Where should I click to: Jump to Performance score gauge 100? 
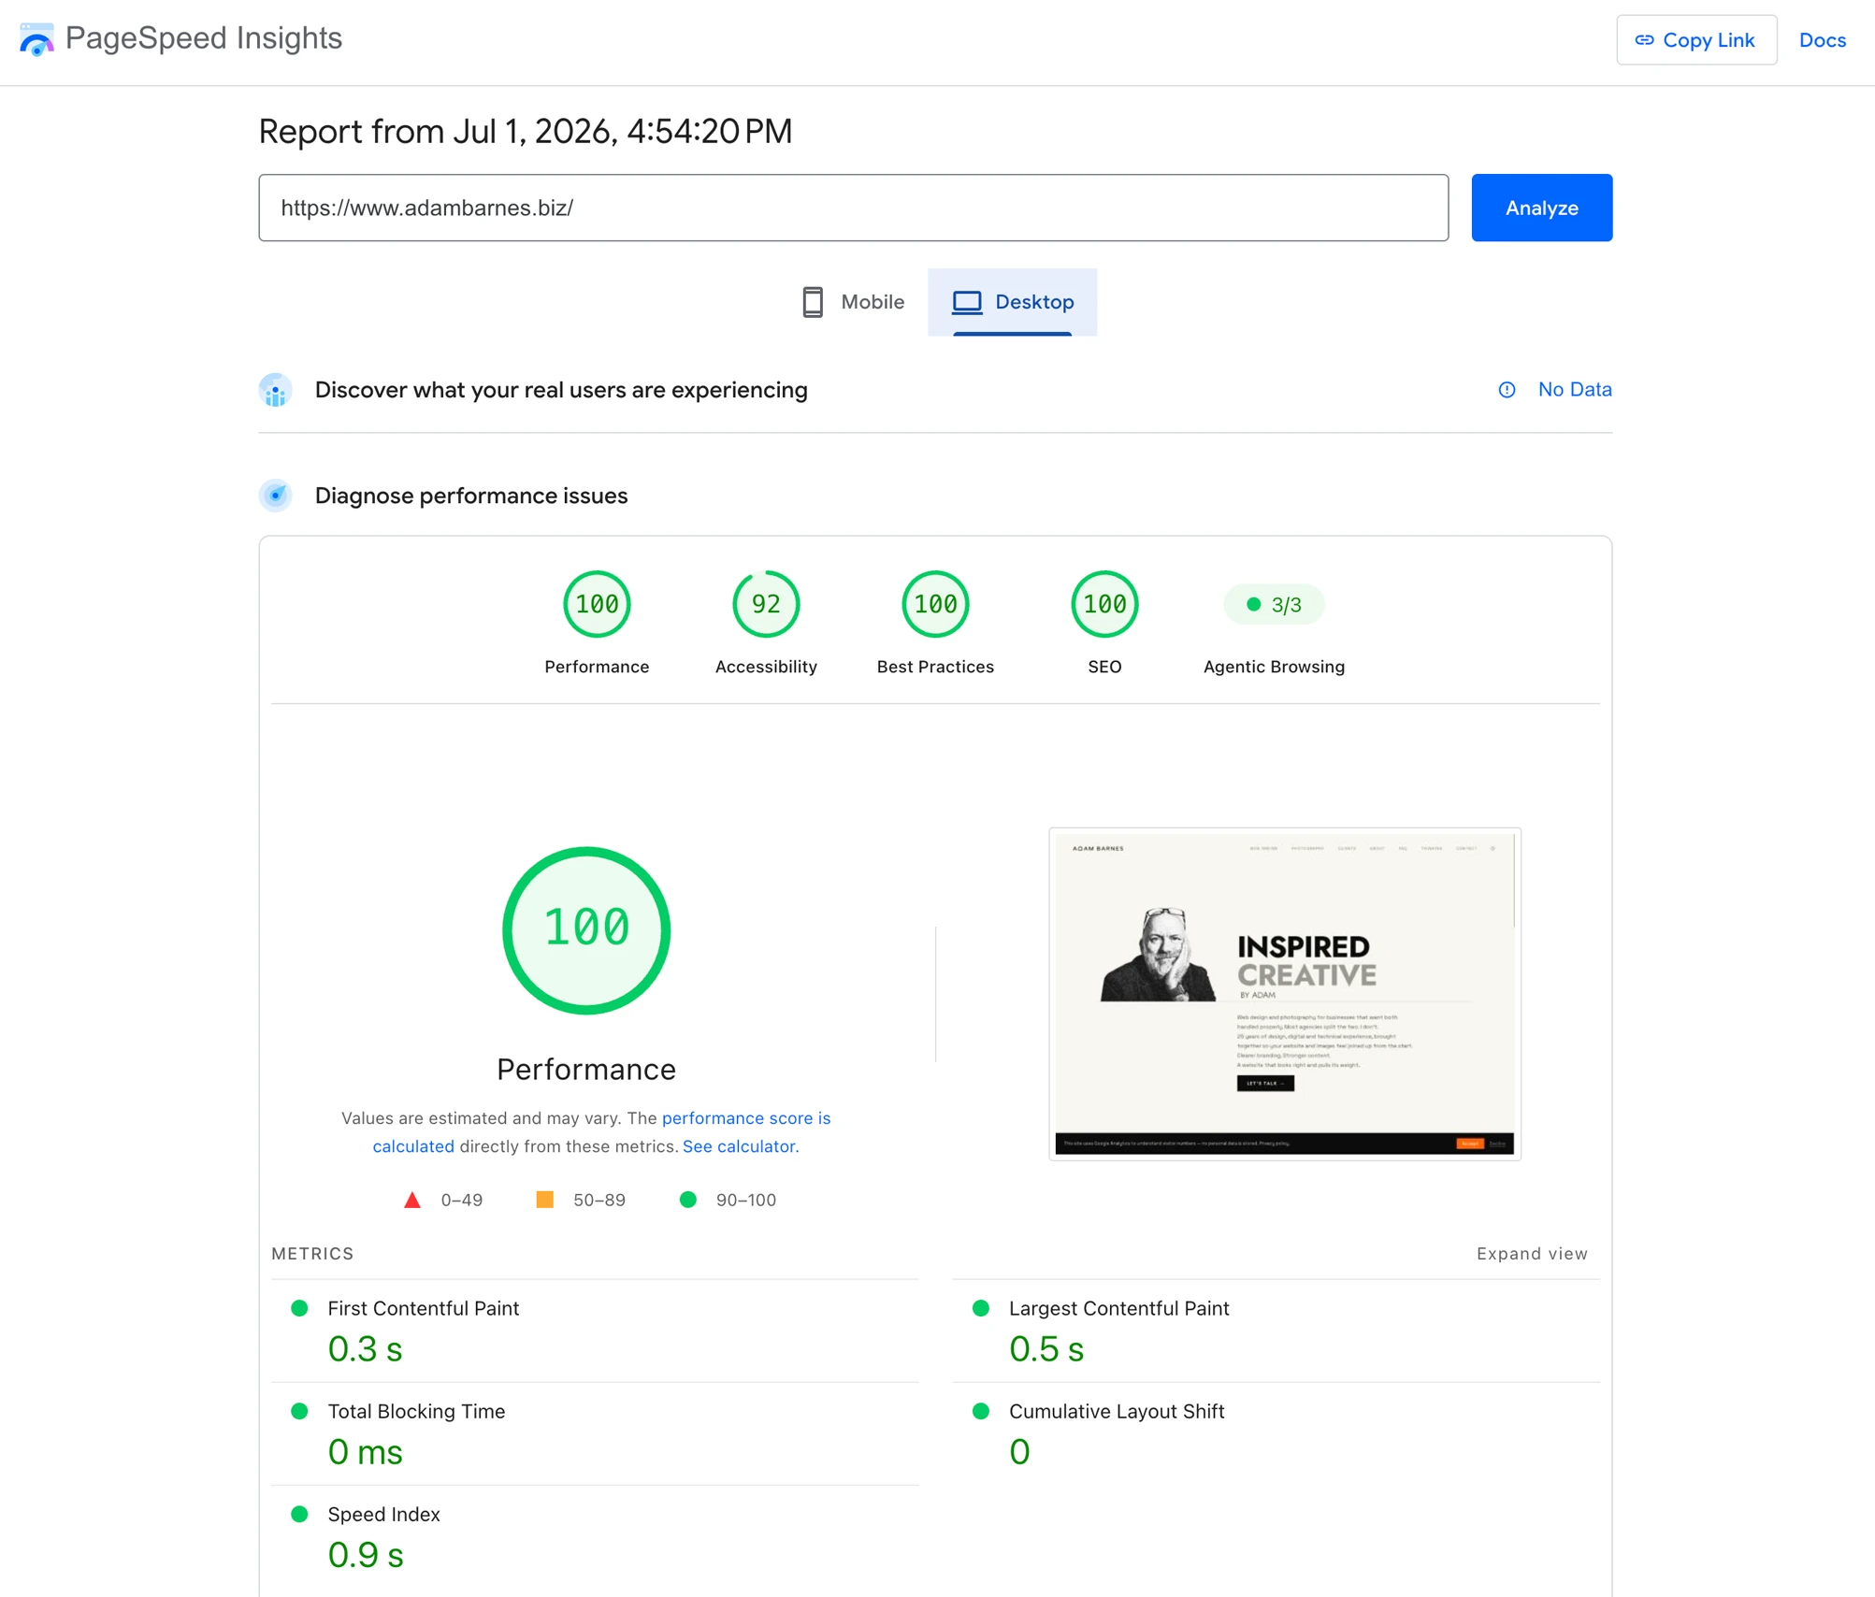coord(597,604)
